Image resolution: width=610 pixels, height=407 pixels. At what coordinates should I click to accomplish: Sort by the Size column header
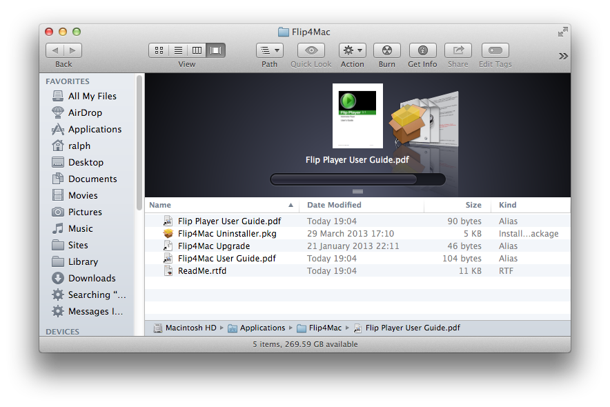[457, 205]
